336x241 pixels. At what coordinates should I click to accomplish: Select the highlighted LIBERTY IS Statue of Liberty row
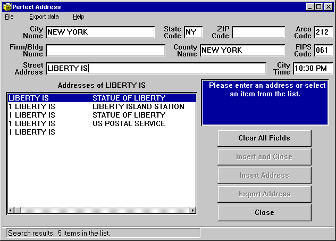click(x=102, y=98)
